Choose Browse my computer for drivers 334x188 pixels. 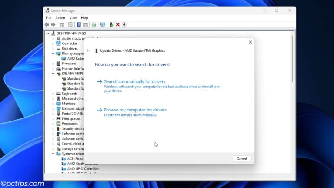(135, 110)
